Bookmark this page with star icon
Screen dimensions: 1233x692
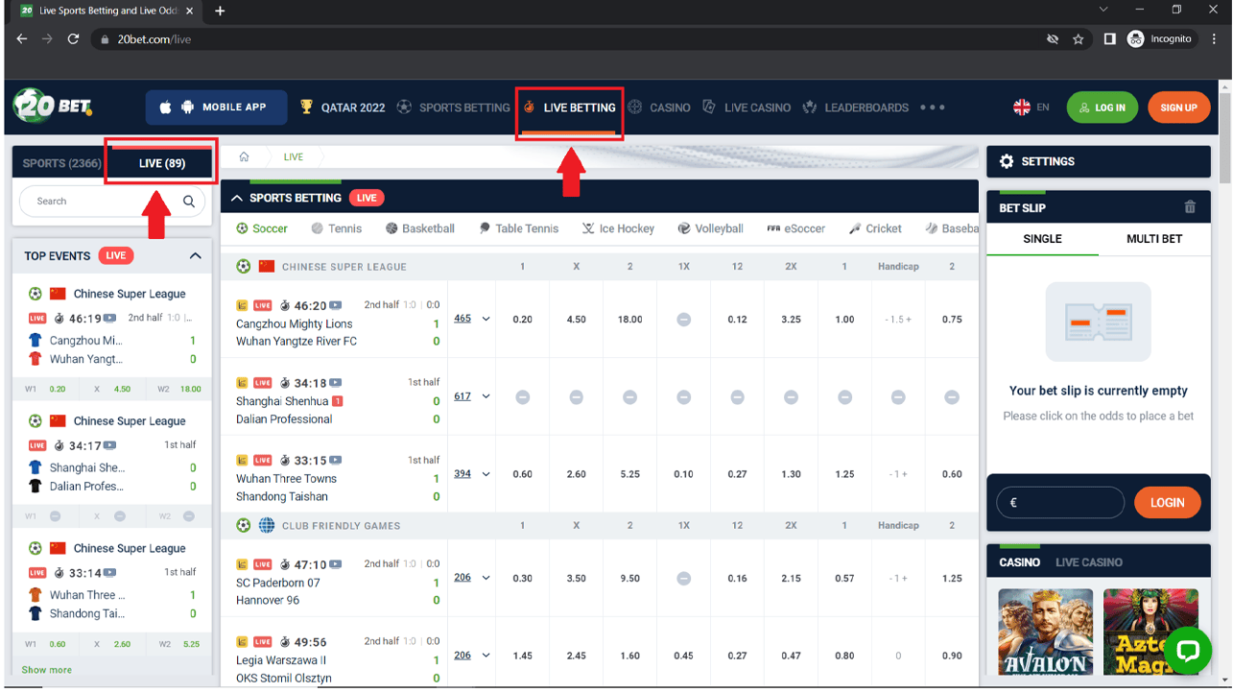click(x=1079, y=39)
